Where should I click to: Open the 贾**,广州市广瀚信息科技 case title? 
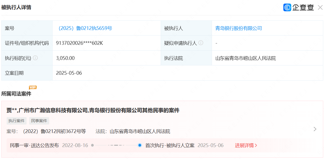(93, 110)
